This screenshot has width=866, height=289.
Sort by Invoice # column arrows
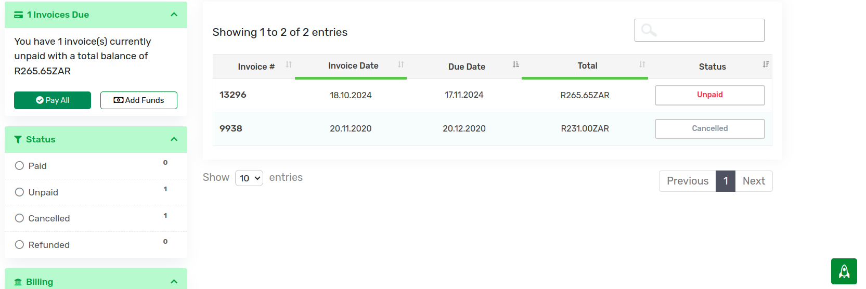tap(289, 64)
